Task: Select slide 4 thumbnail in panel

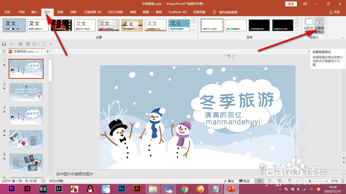Action: (26, 139)
